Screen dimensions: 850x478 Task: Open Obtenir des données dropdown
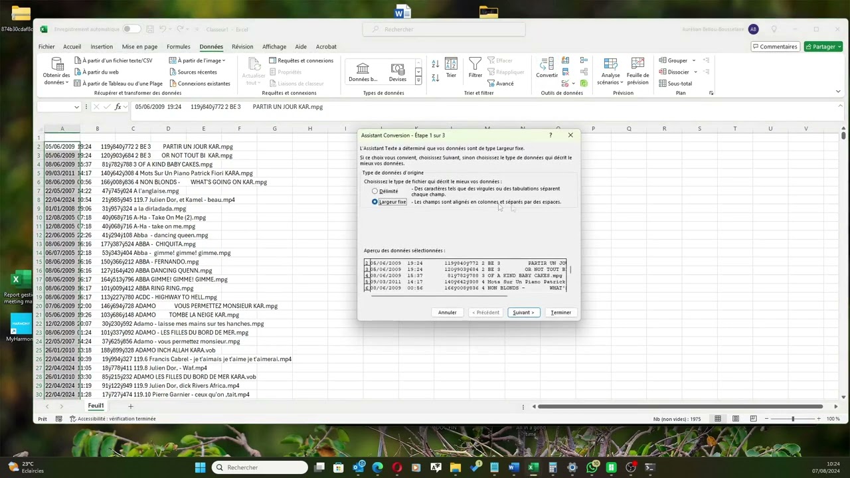pyautogui.click(x=56, y=71)
